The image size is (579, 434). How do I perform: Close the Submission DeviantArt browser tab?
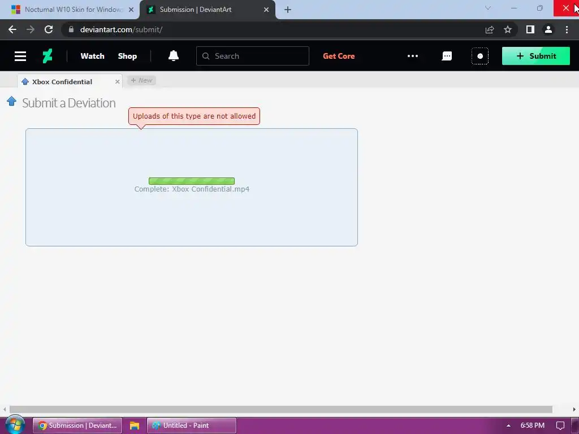[x=266, y=10]
